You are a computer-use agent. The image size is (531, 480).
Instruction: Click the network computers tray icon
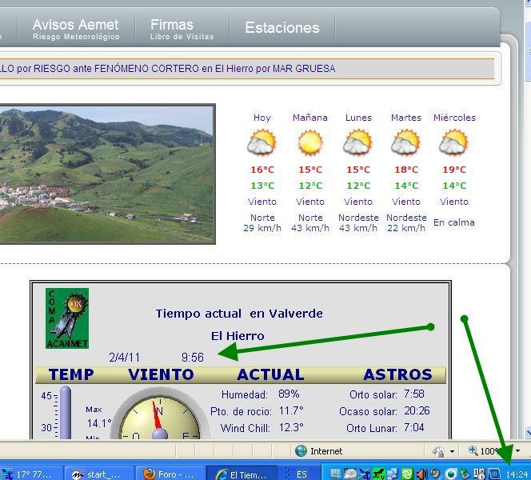pos(393,474)
